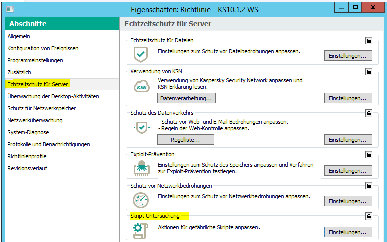387x242 pixels.
Task: Go to Schutz für Netzwerkspeicher
Action: pyautogui.click(x=41, y=108)
